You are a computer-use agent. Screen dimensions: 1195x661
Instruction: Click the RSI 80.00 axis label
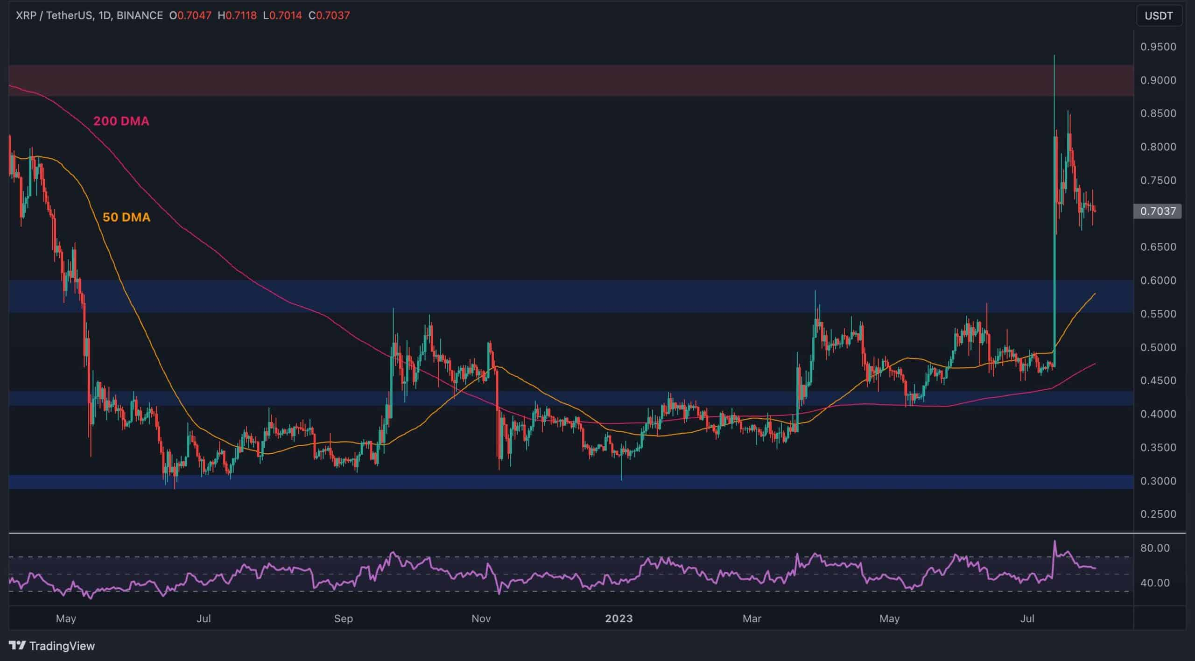coord(1155,548)
